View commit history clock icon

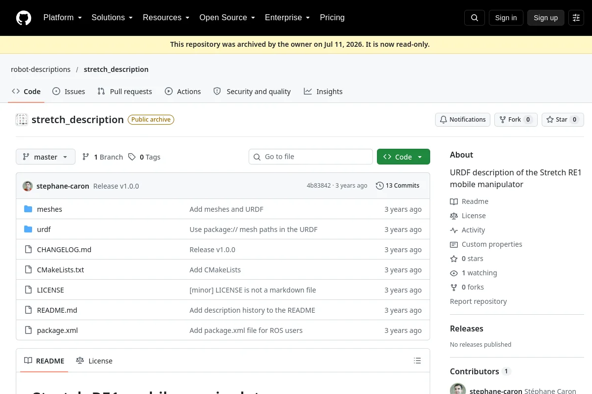point(379,186)
